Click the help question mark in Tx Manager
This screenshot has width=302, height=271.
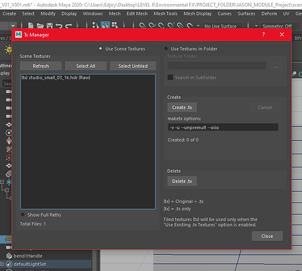(x=263, y=35)
